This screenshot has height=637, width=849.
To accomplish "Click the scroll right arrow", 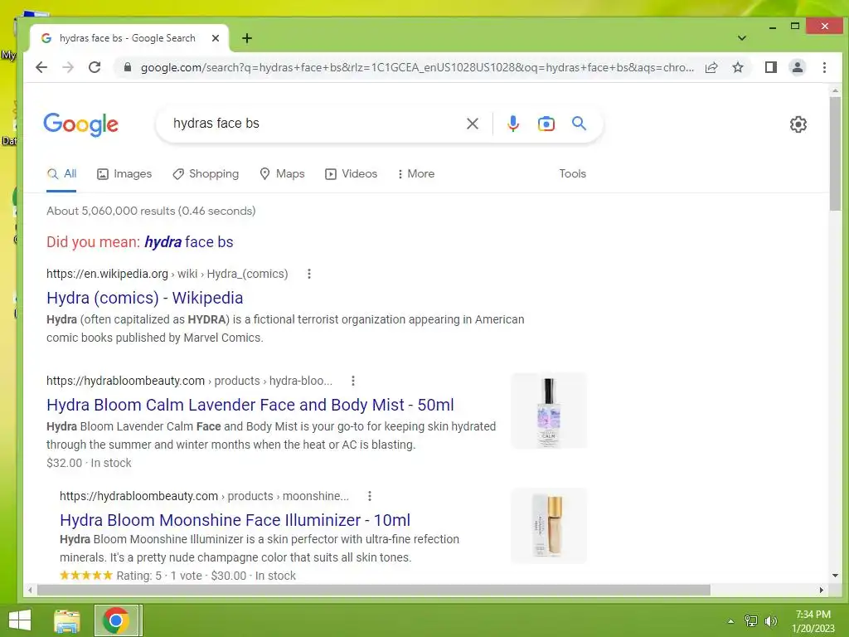I will point(822,590).
